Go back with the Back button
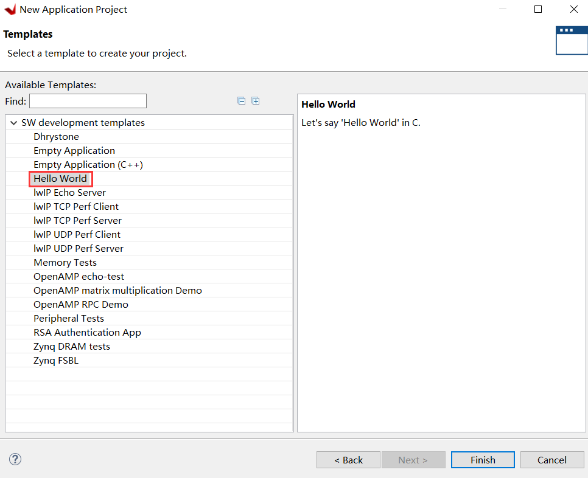 pyautogui.click(x=348, y=460)
